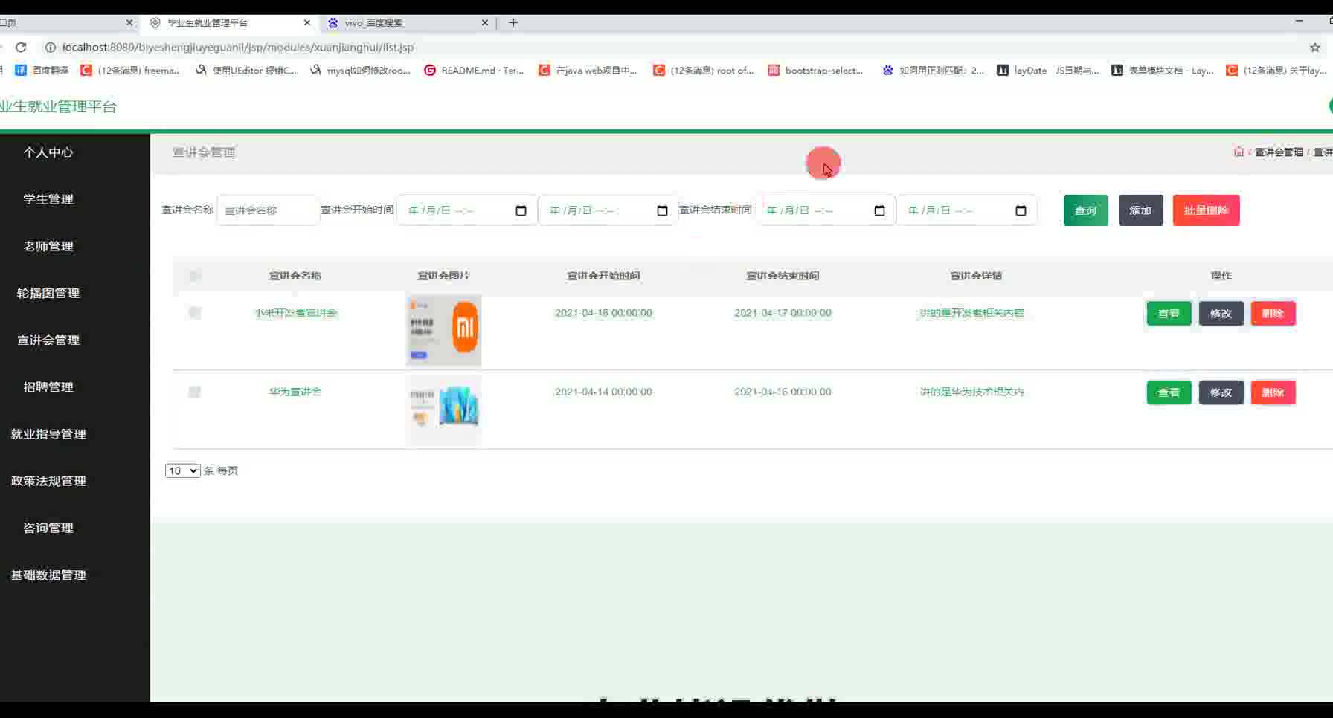Click the 添加 add button
Image resolution: width=1333 pixels, height=718 pixels.
1140,210
